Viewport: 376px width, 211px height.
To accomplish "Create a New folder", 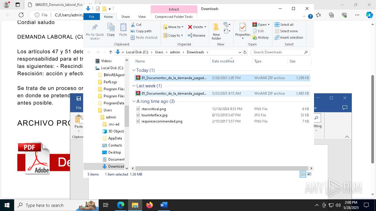I will 216,31.
